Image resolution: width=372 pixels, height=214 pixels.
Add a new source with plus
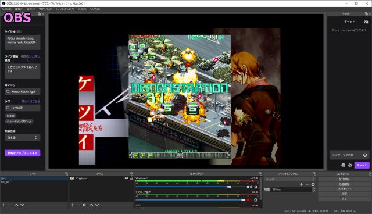73,205
